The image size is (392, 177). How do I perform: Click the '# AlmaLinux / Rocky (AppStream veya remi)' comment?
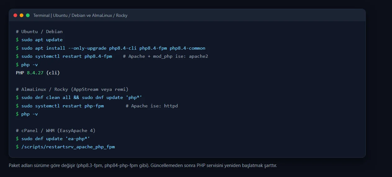72,89
